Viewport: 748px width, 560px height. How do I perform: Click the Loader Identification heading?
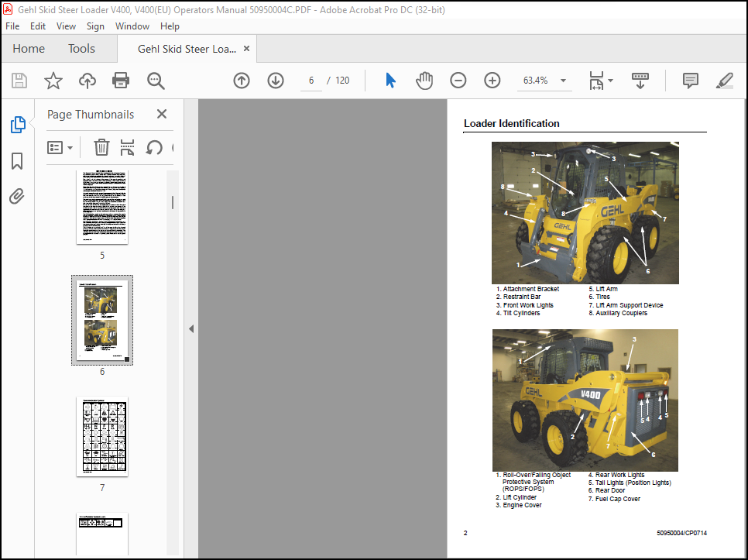511,124
